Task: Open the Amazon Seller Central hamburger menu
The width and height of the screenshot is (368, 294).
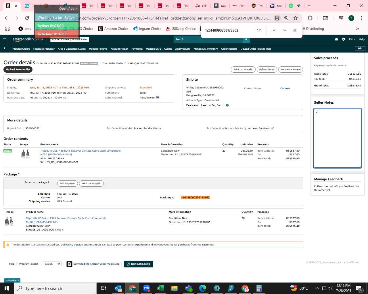Action: click(4, 39)
